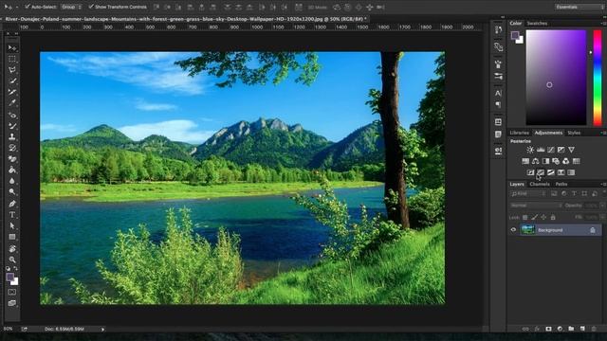
Task: Toggle Show Transform Controls checkbox
Action: [x=91, y=7]
